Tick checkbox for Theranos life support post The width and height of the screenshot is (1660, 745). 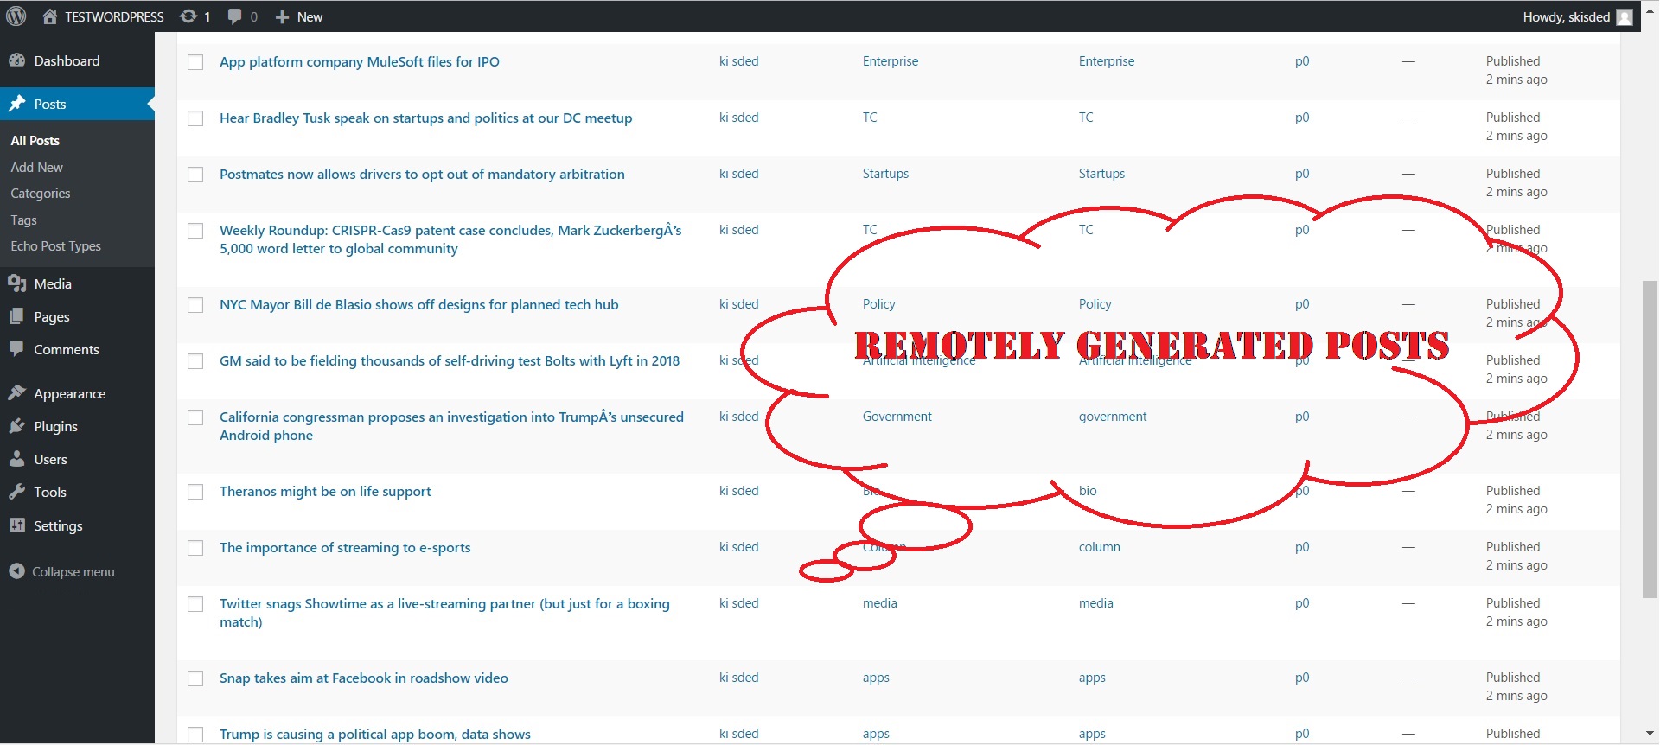click(x=195, y=492)
